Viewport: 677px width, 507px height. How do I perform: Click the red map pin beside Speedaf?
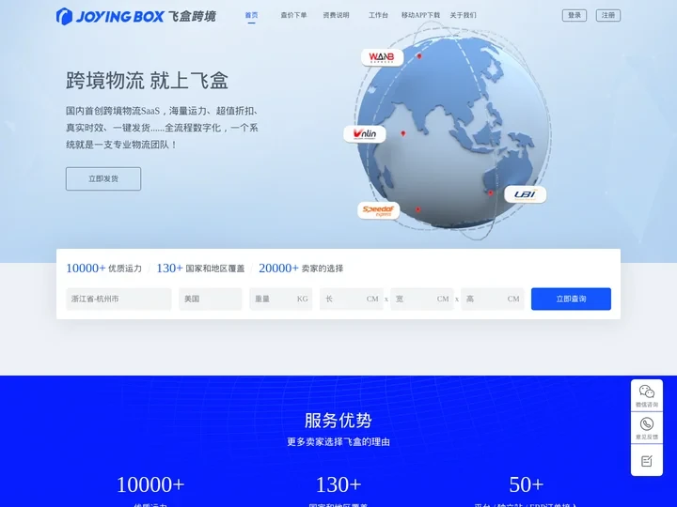(x=417, y=209)
